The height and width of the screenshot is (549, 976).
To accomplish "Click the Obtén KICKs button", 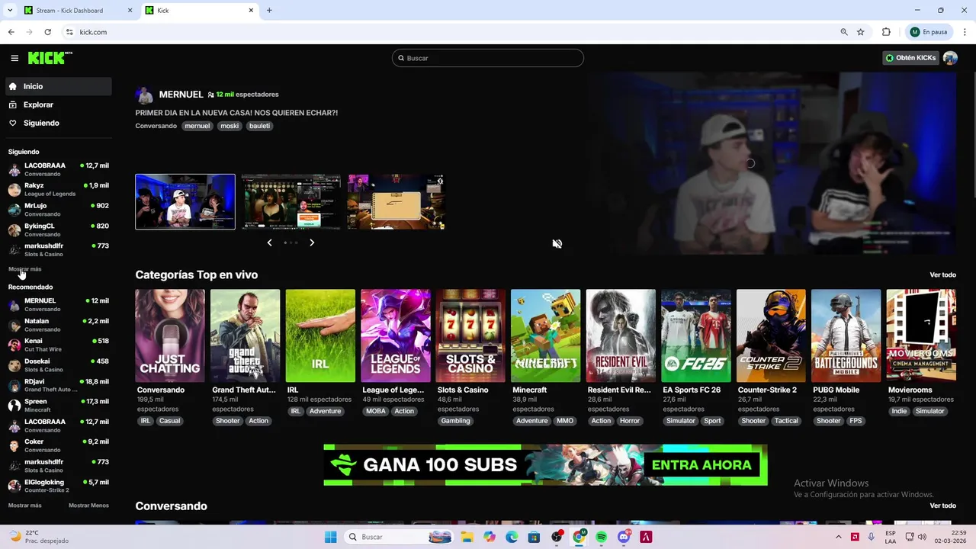I will pos(910,58).
